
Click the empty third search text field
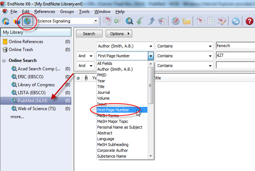pyautogui.click(x=235, y=65)
